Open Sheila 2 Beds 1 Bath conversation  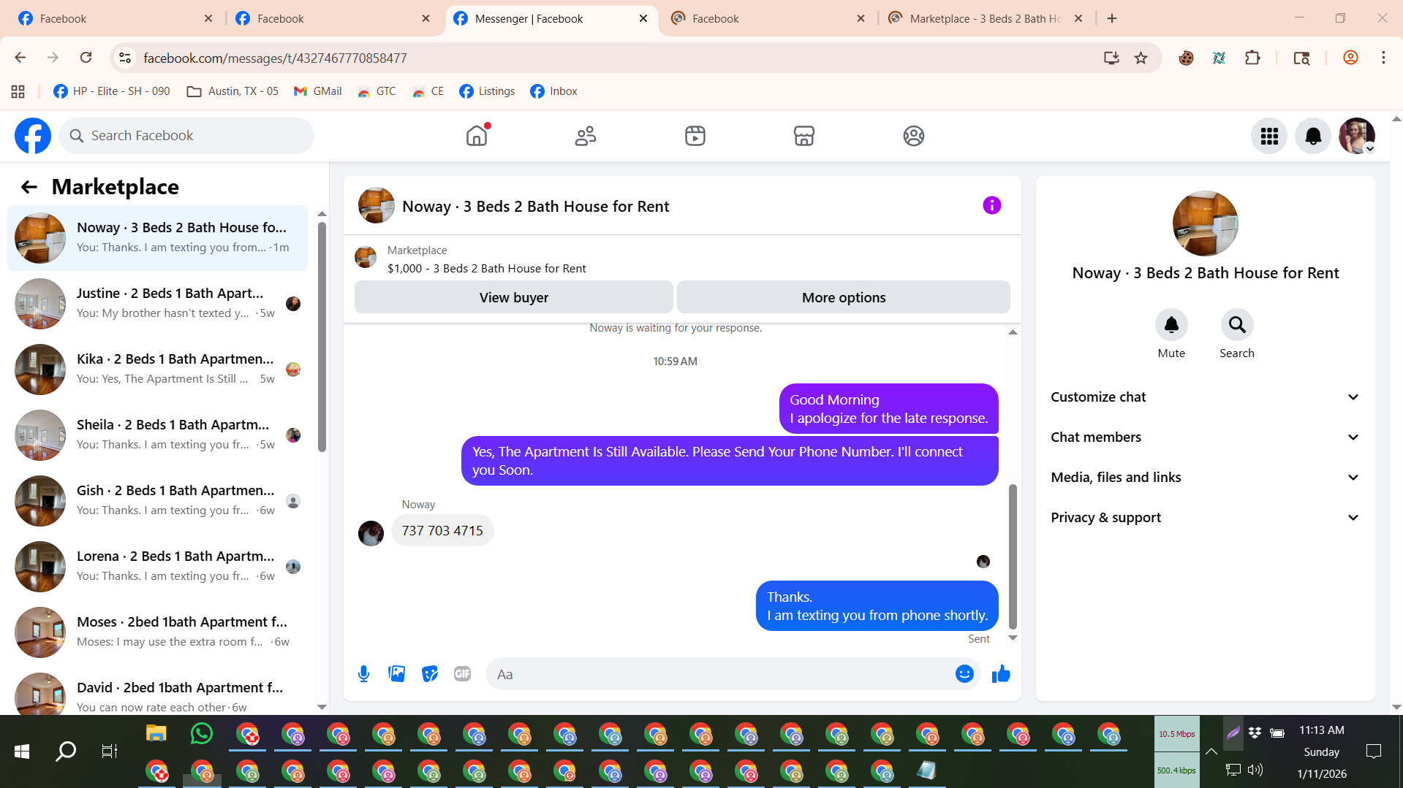point(157,435)
